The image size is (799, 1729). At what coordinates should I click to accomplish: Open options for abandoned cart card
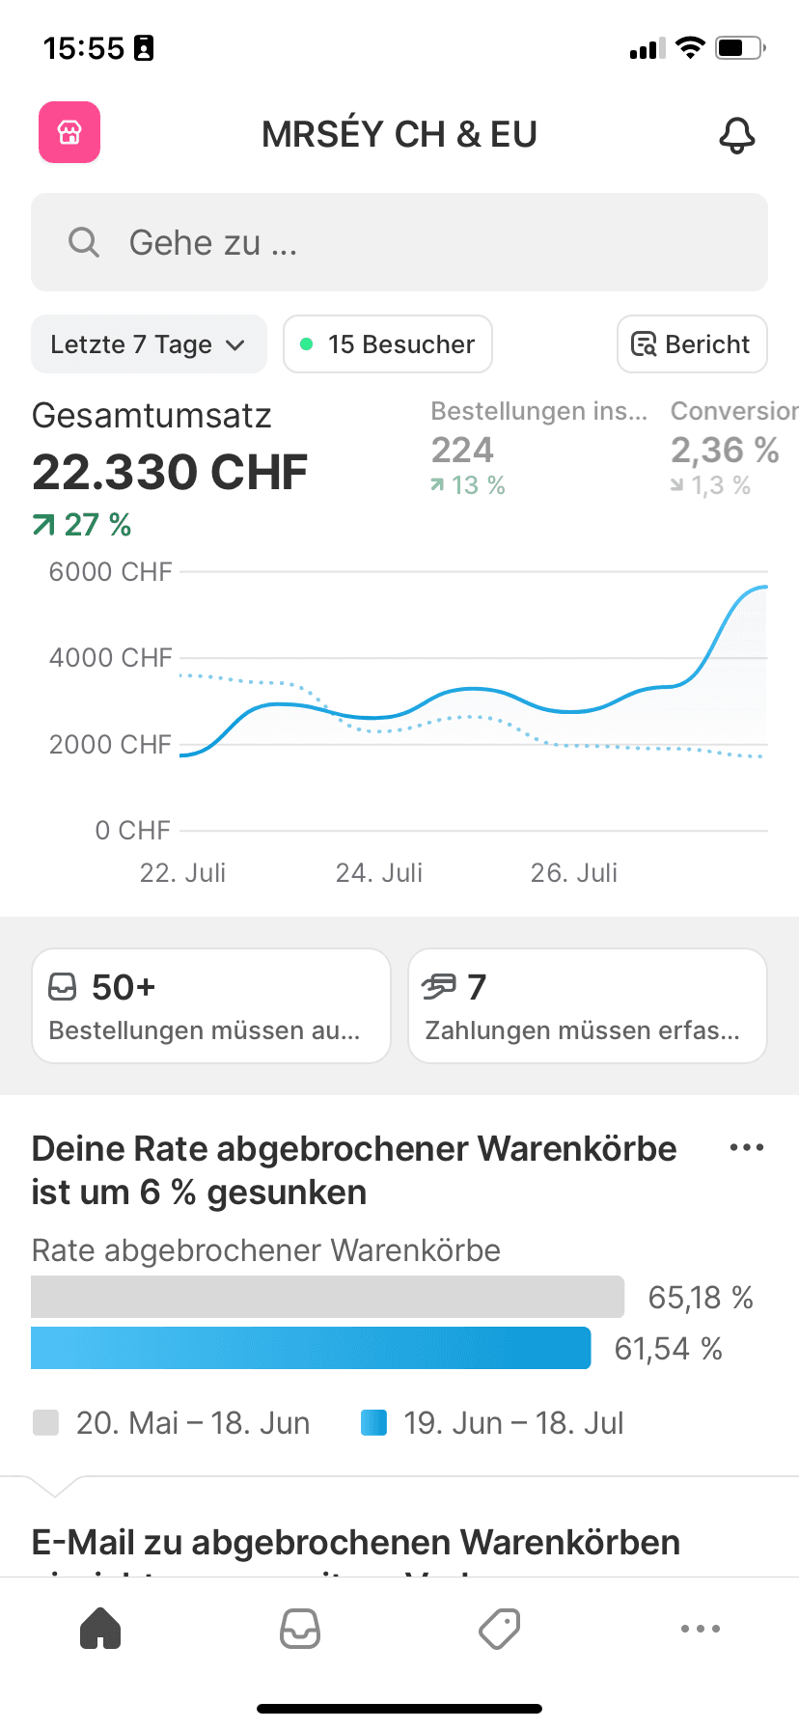point(747,1148)
